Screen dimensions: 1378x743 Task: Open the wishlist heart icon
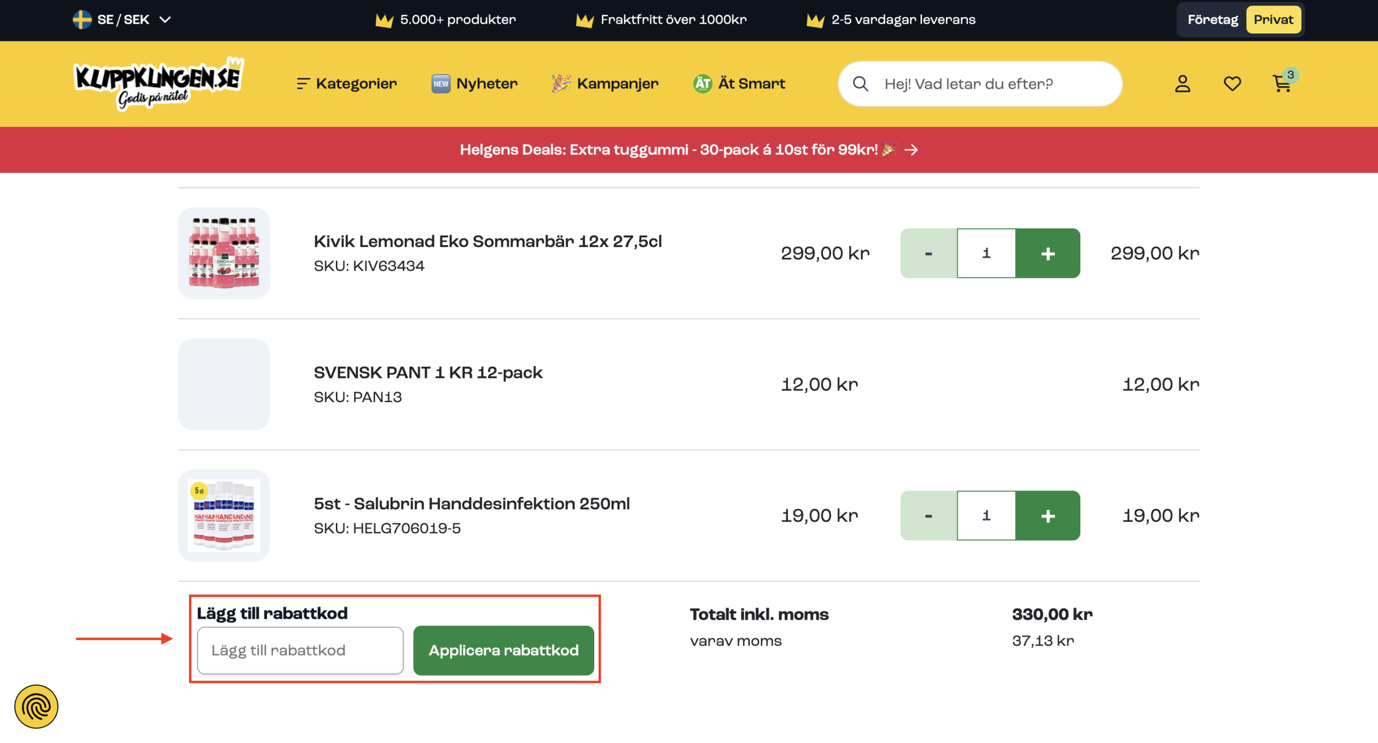tap(1232, 84)
